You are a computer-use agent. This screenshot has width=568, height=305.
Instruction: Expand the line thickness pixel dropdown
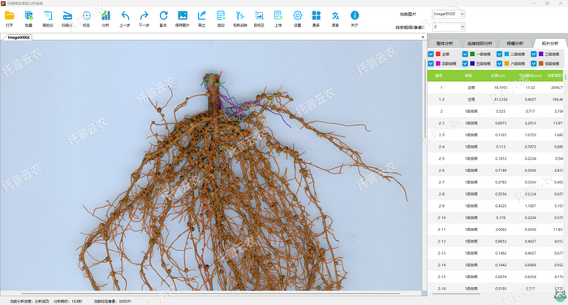[463, 27]
